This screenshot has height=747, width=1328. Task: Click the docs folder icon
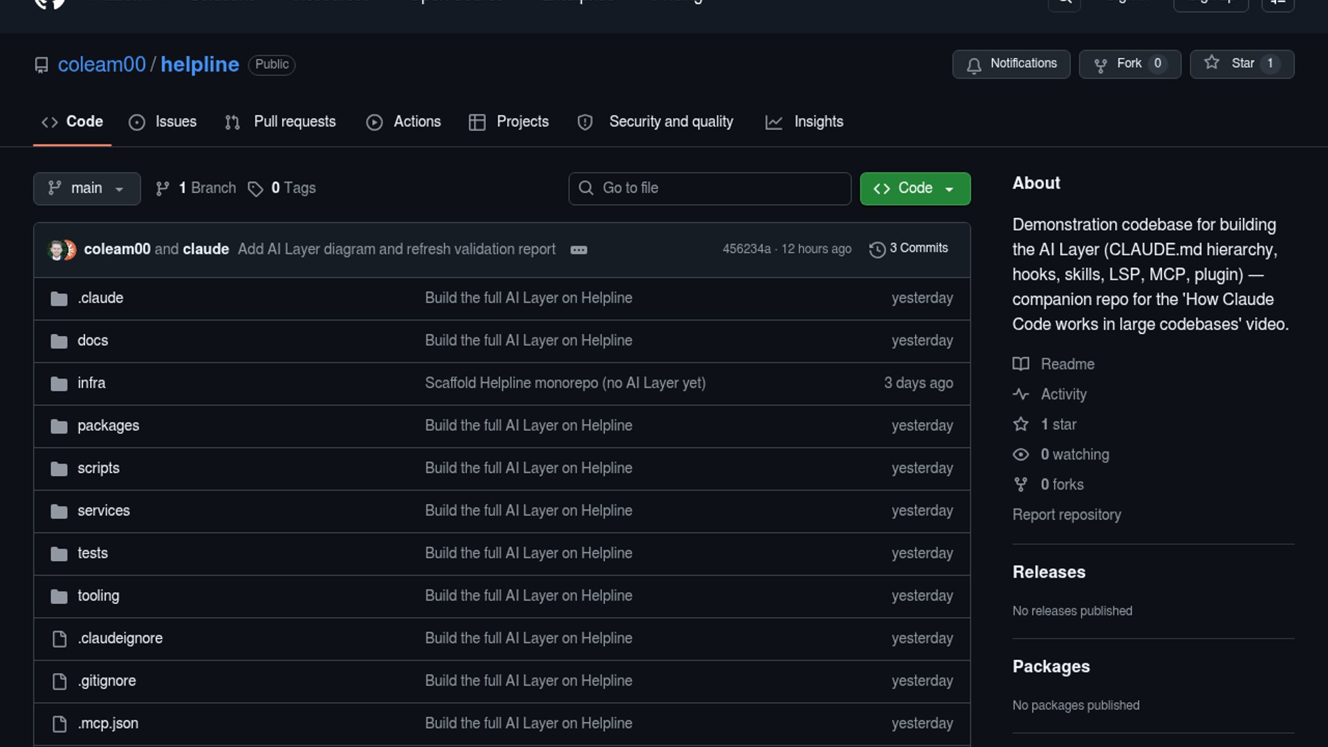[59, 341]
